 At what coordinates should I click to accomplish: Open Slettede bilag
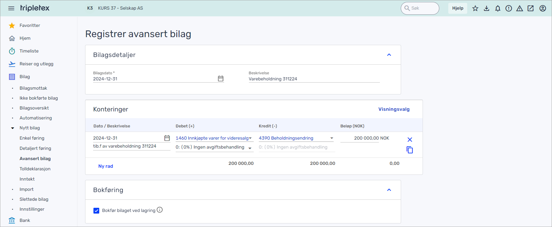click(34, 199)
